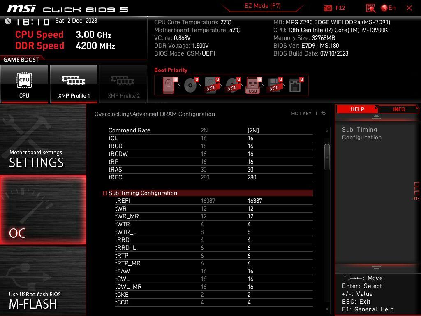Enable XMP Profile 1
Viewport: 421px width, 316px height.
click(74, 84)
